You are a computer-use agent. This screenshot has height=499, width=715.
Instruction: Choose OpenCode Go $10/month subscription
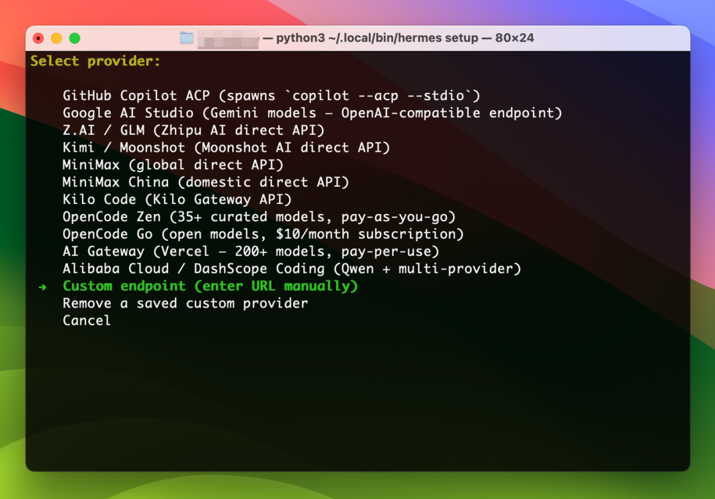[263, 235]
